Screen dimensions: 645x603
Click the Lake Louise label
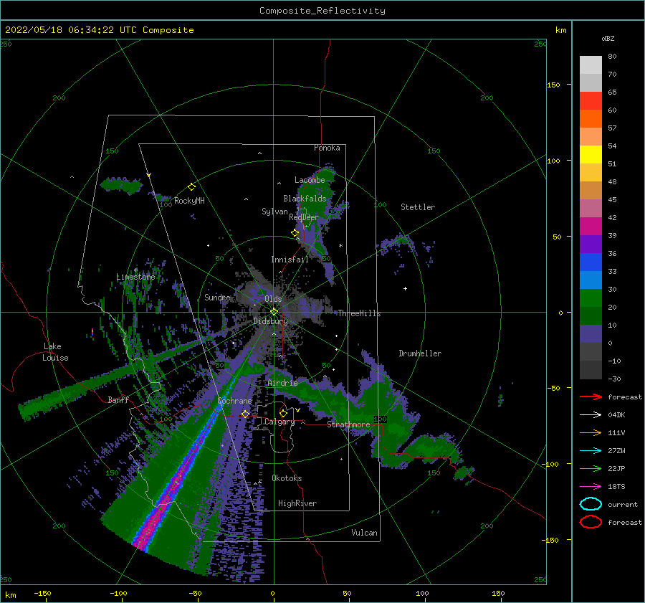point(55,352)
